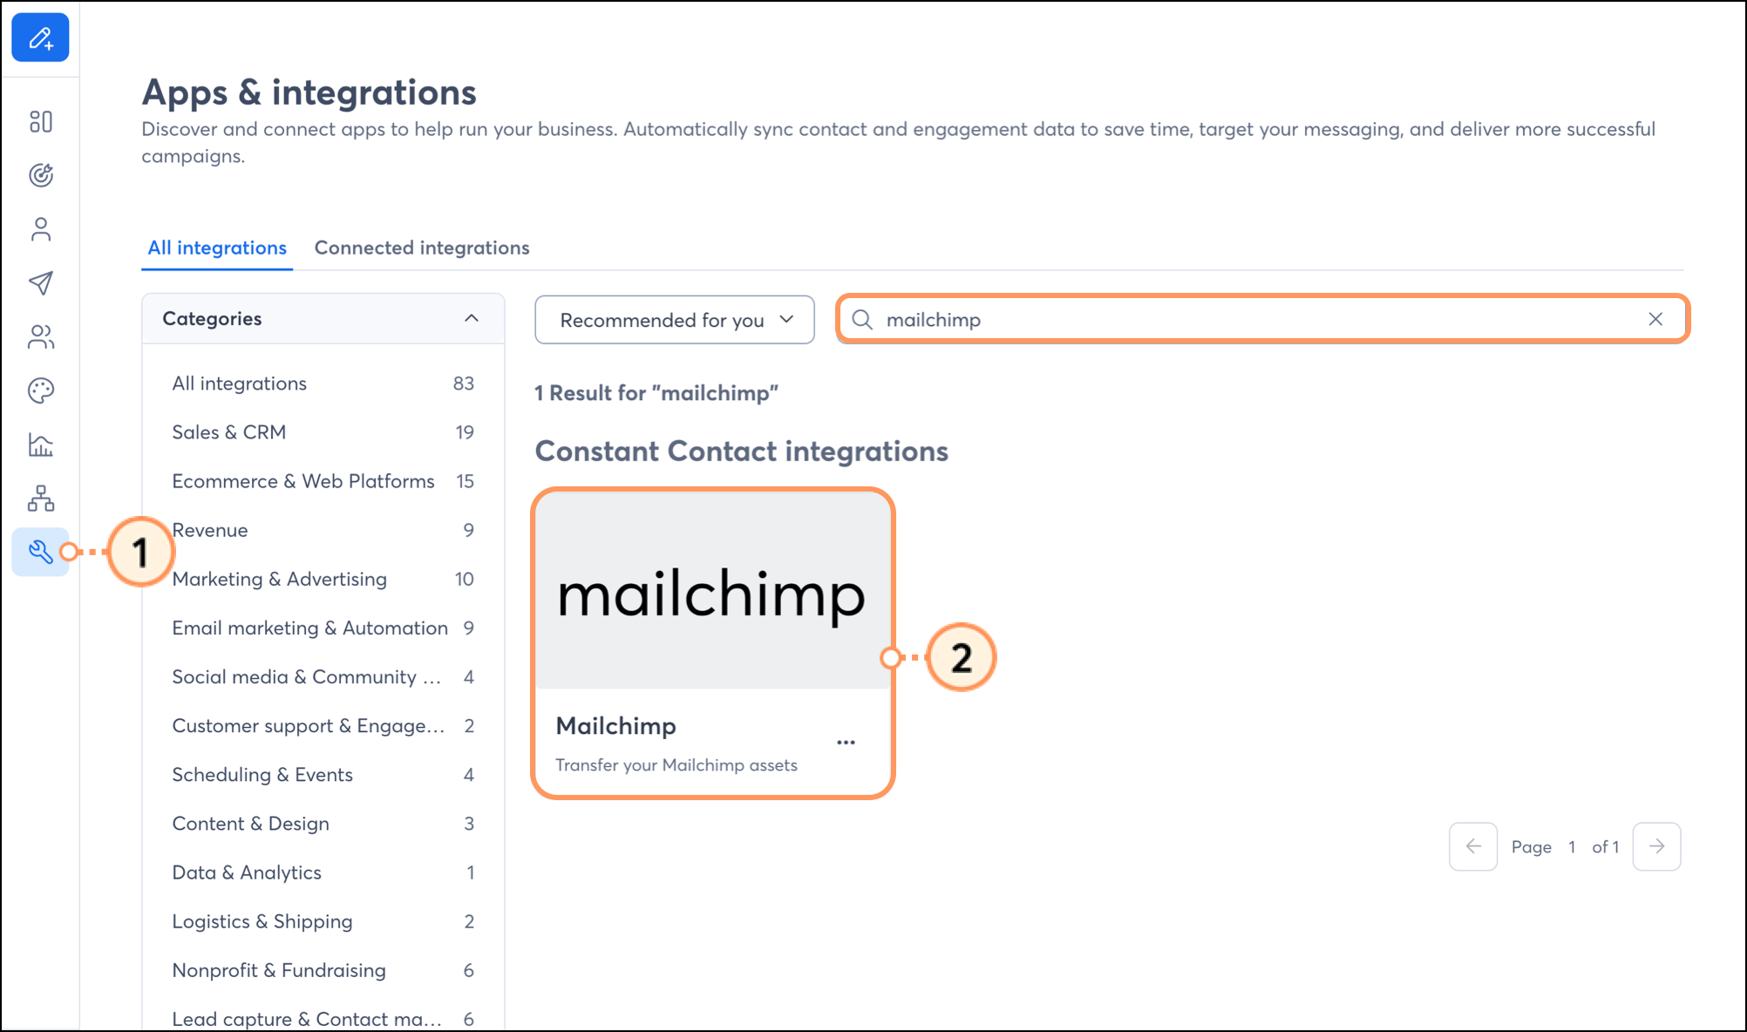1747x1032 pixels.
Task: Click the contacts people icon in sidebar
Action: click(x=40, y=337)
